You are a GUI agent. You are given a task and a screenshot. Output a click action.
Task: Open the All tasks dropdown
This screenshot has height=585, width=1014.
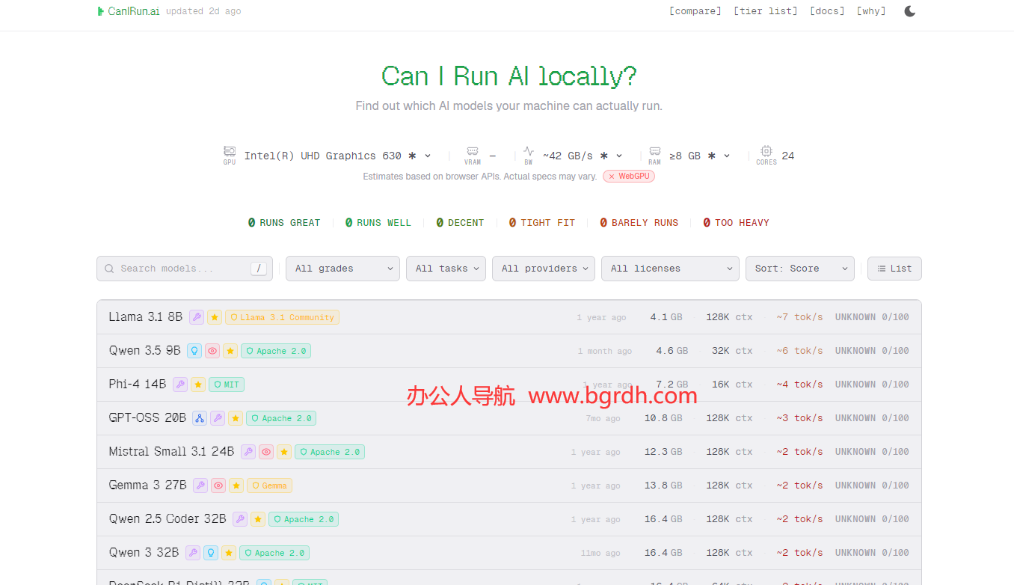pyautogui.click(x=446, y=269)
